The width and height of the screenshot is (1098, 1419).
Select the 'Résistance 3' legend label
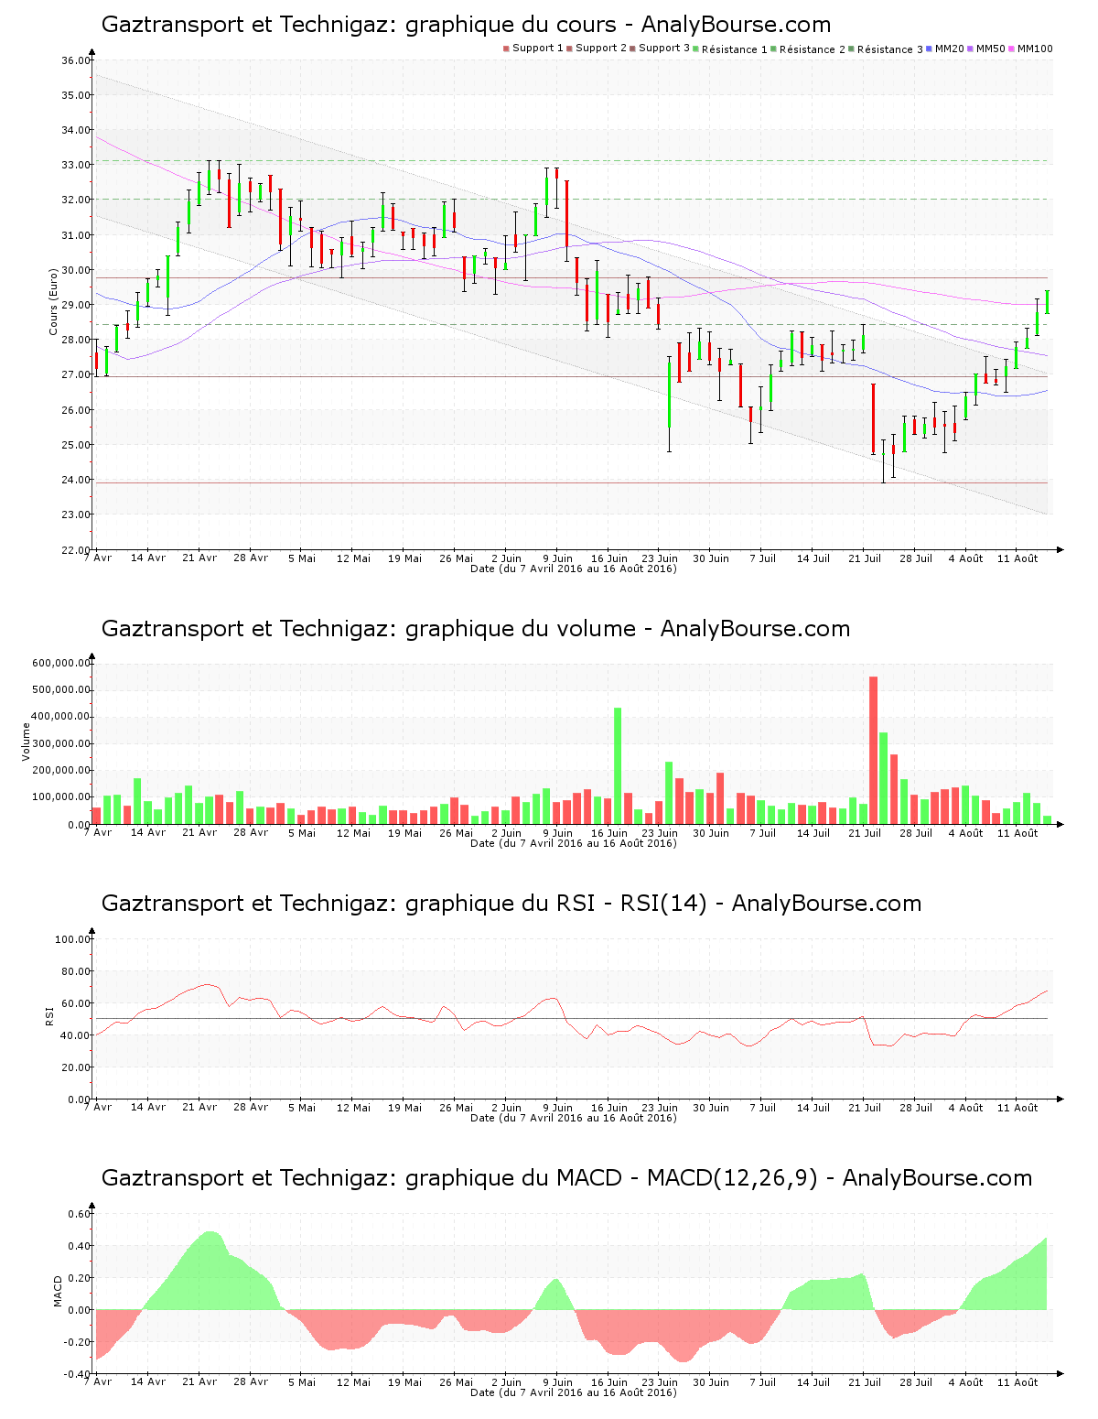[x=890, y=49]
